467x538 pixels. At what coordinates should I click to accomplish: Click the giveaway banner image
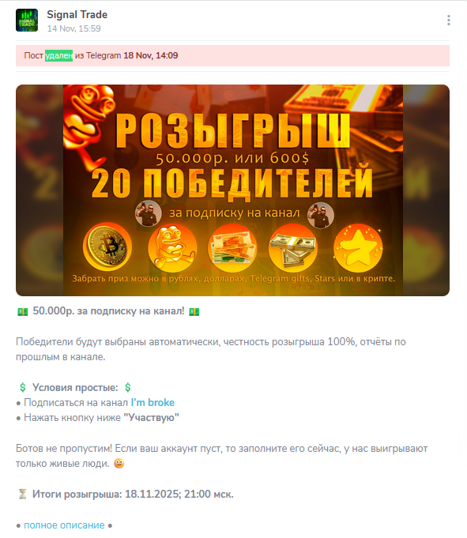tap(232, 190)
